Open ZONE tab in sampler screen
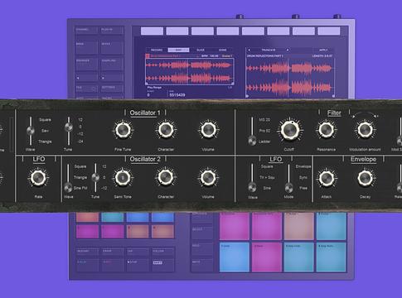 tap(222, 50)
